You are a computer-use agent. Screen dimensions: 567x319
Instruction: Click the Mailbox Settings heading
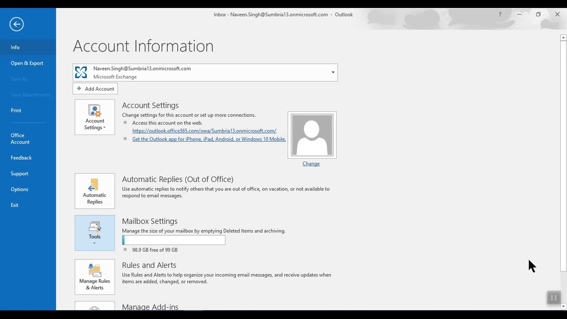[x=150, y=221]
